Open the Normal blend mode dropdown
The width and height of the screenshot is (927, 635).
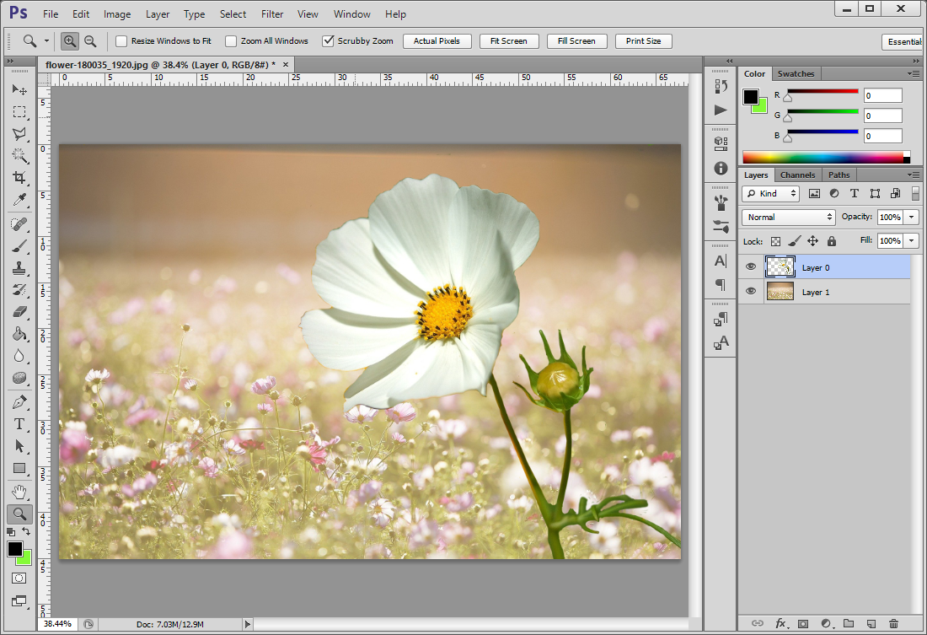(789, 217)
